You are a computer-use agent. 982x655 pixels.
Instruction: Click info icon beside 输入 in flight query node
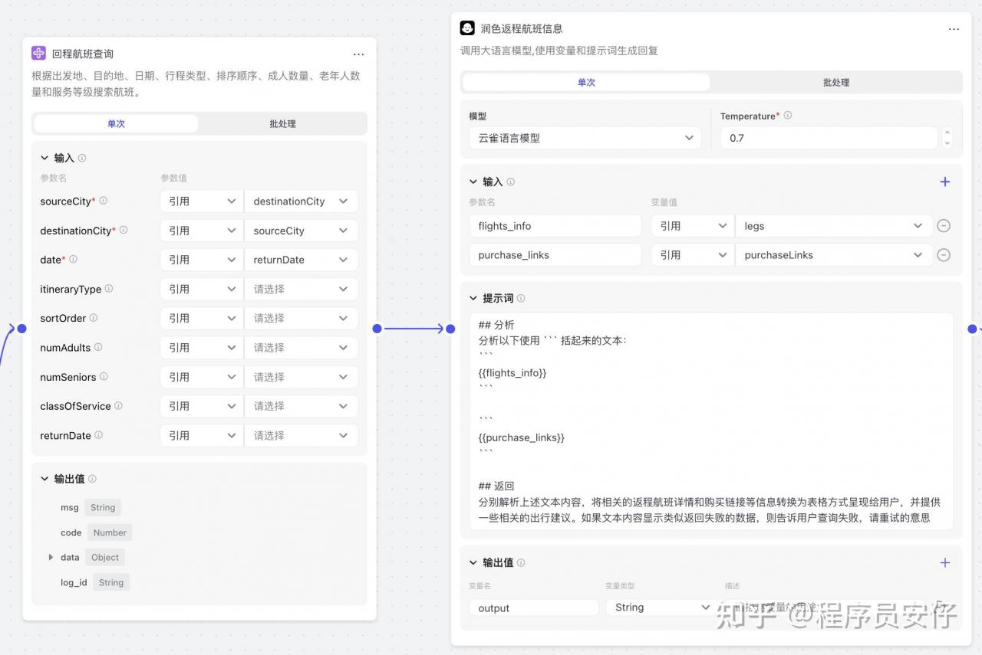(82, 158)
